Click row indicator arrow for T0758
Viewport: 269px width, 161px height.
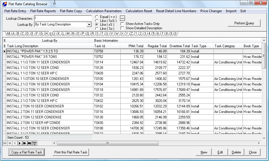click(4, 51)
